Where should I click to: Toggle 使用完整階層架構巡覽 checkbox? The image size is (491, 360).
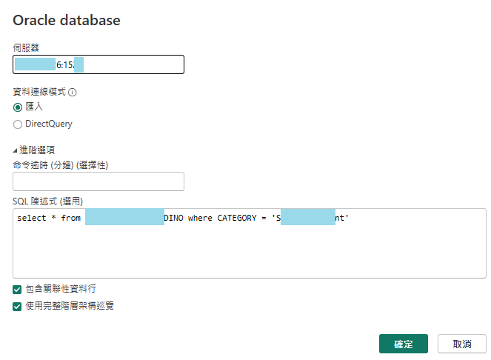[17, 307]
